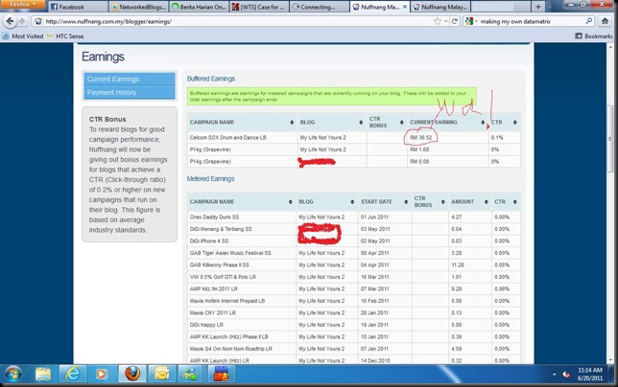This screenshot has height=387, width=618.
Task: Close the active Nuffnang tab
Action: 405,7
